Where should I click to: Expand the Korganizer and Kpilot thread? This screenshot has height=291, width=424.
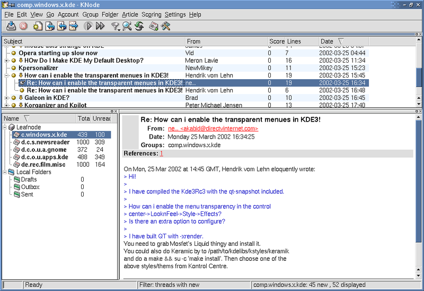click(x=6, y=105)
